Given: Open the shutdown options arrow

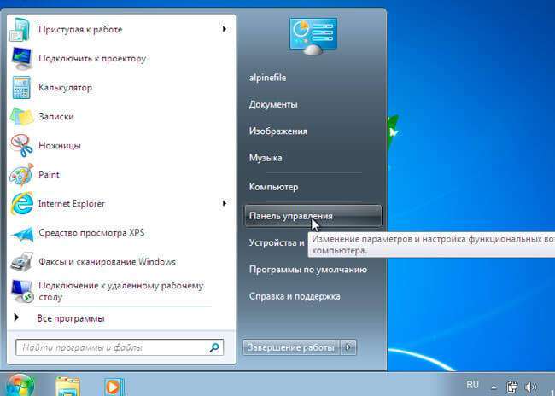Looking at the screenshot, I should tap(348, 347).
